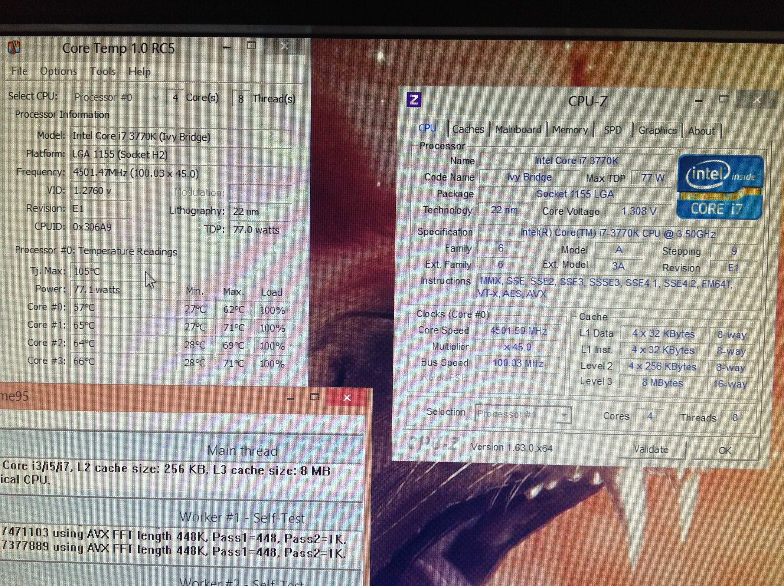The height and width of the screenshot is (586, 784).
Task: Click the OK button in CPU-Z
Action: 725,450
